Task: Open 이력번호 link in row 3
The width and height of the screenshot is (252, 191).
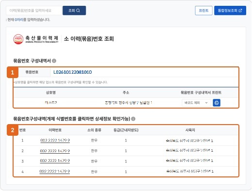Action: click(55, 161)
